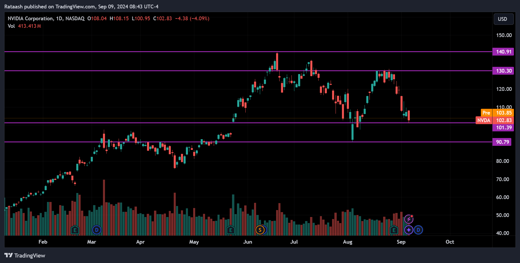
Task: Click the purple sparkle star event marker
Action: [x=409, y=230]
